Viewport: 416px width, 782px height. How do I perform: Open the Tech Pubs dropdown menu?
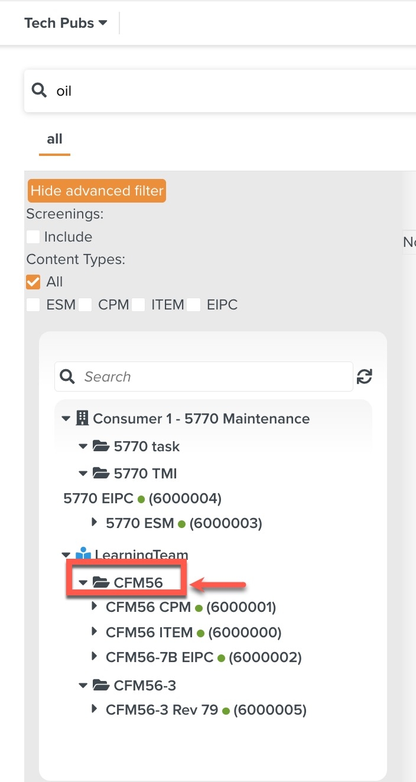click(x=66, y=23)
